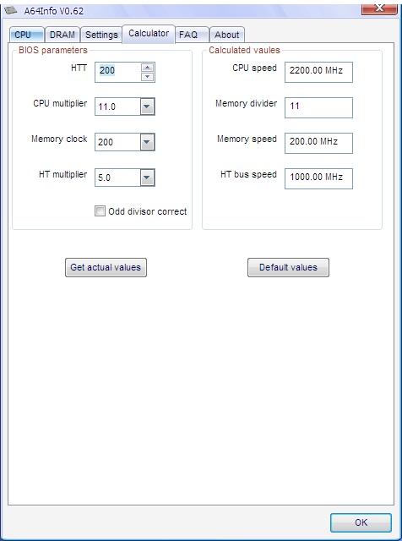Close the A64Info window
Viewport: 402px width, 541px height.
point(379,8)
